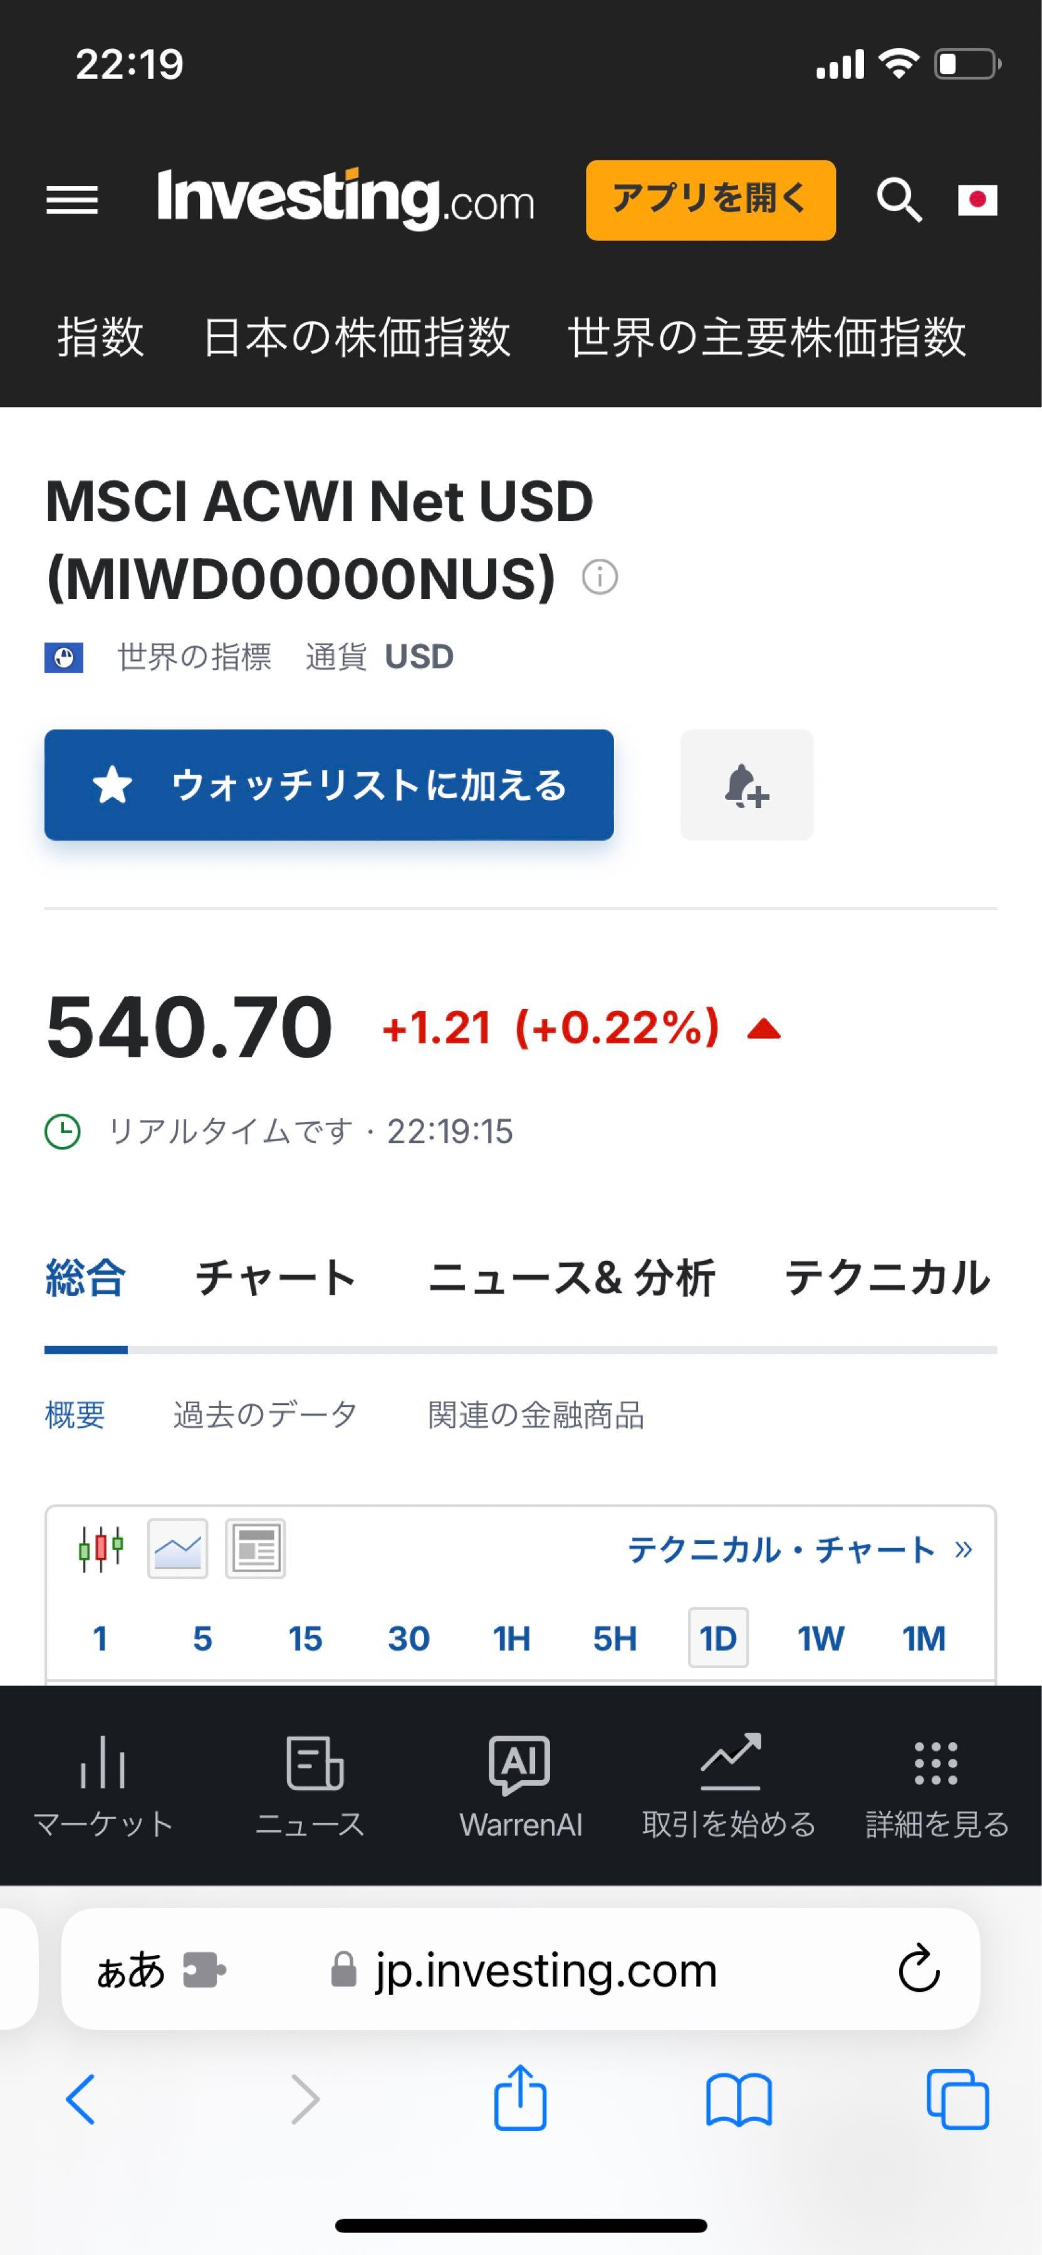Screen dimensions: 1042x2255
Task: Tap the bell alert creation icon
Action: pos(746,785)
